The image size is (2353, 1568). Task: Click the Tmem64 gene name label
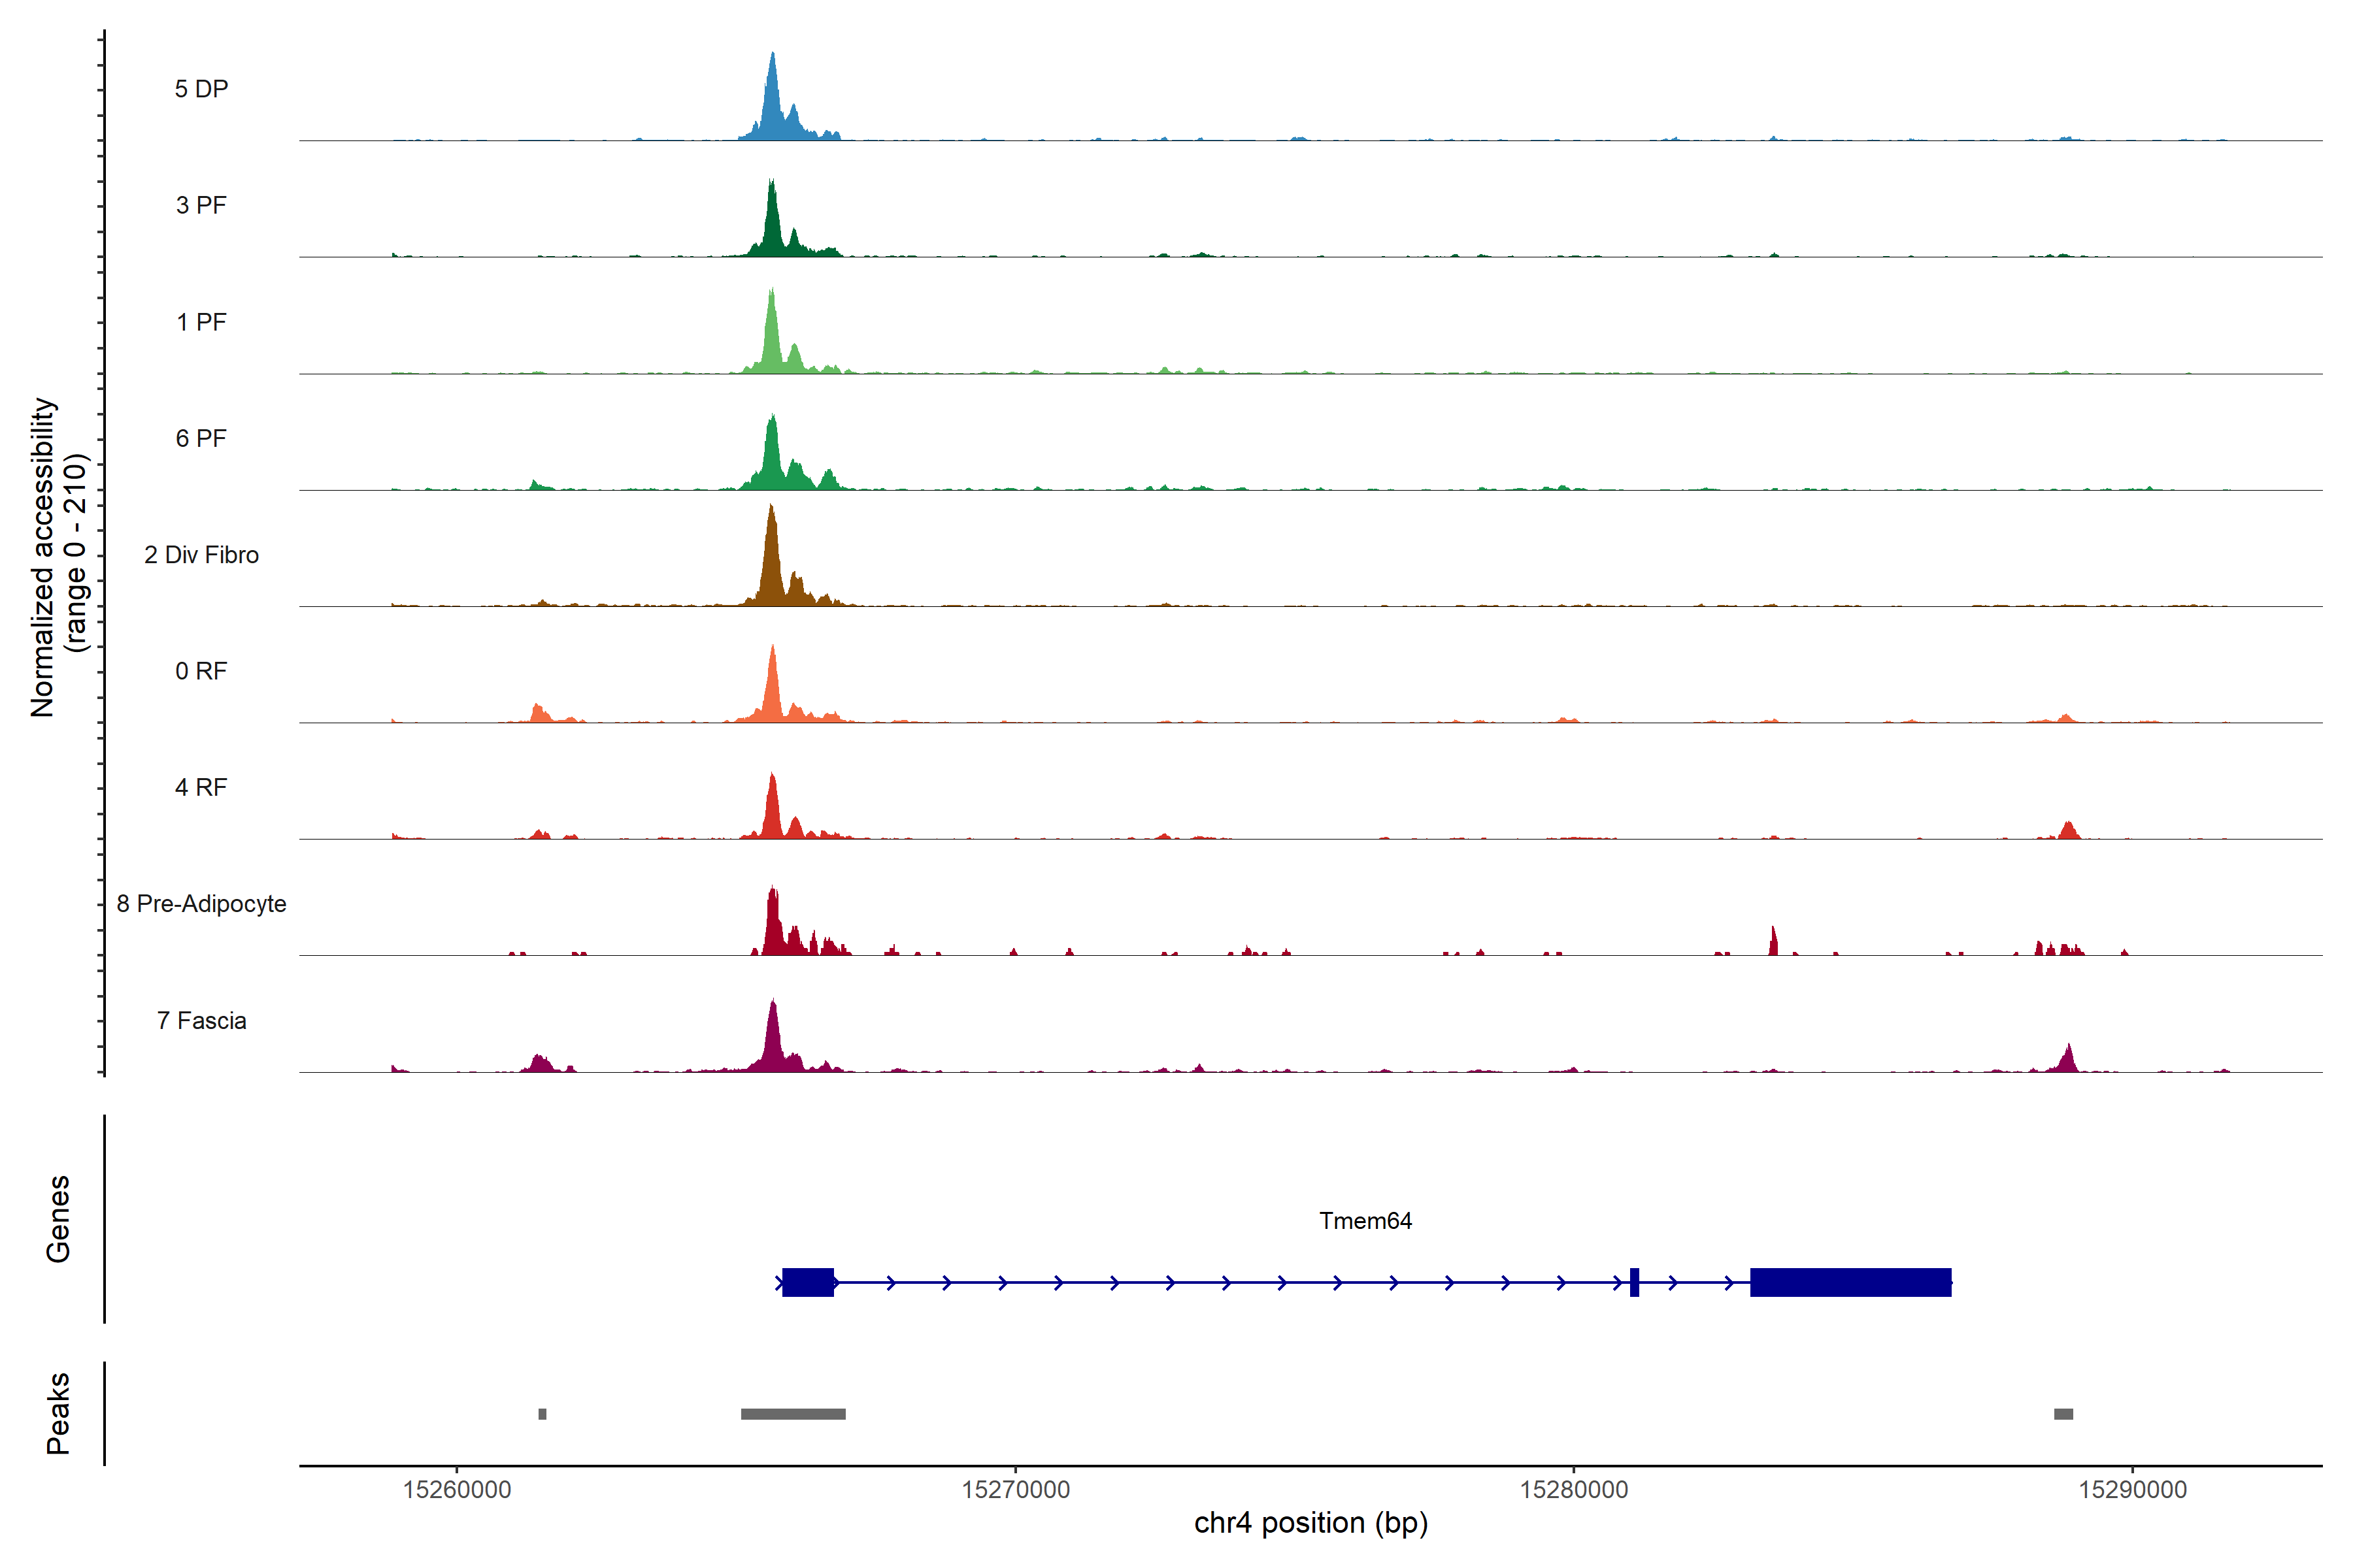click(1365, 1221)
